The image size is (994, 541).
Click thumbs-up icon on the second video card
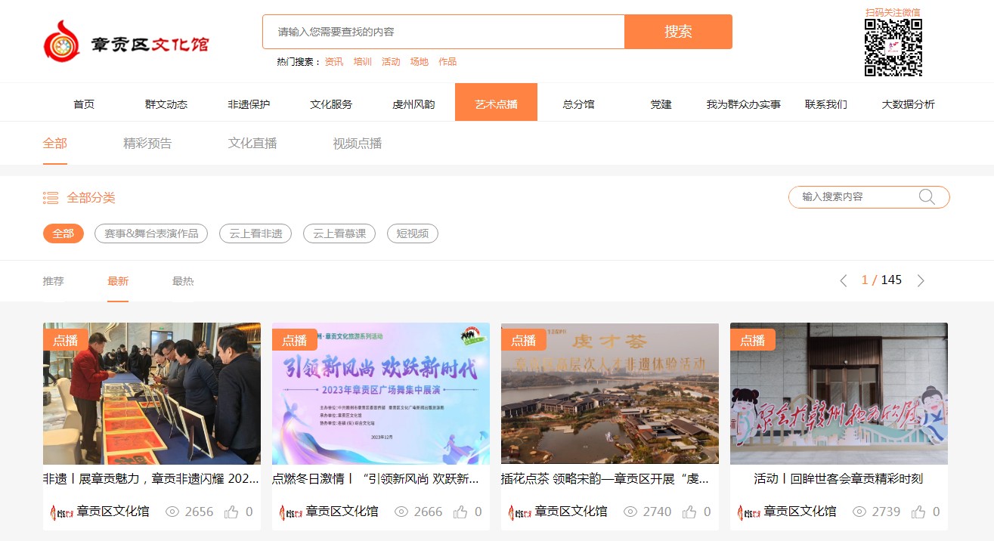[460, 512]
